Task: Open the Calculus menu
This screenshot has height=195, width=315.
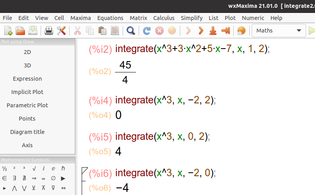Action: tap(164, 18)
